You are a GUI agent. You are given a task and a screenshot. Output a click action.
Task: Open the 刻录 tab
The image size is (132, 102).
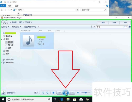pos(114,23)
